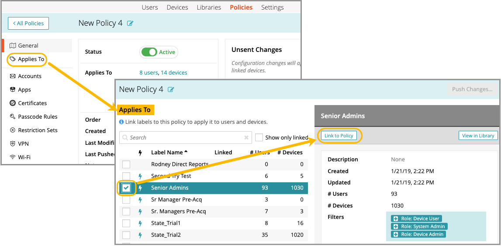Open the Settings tab
Screen dimensions: 501x246
click(x=272, y=7)
